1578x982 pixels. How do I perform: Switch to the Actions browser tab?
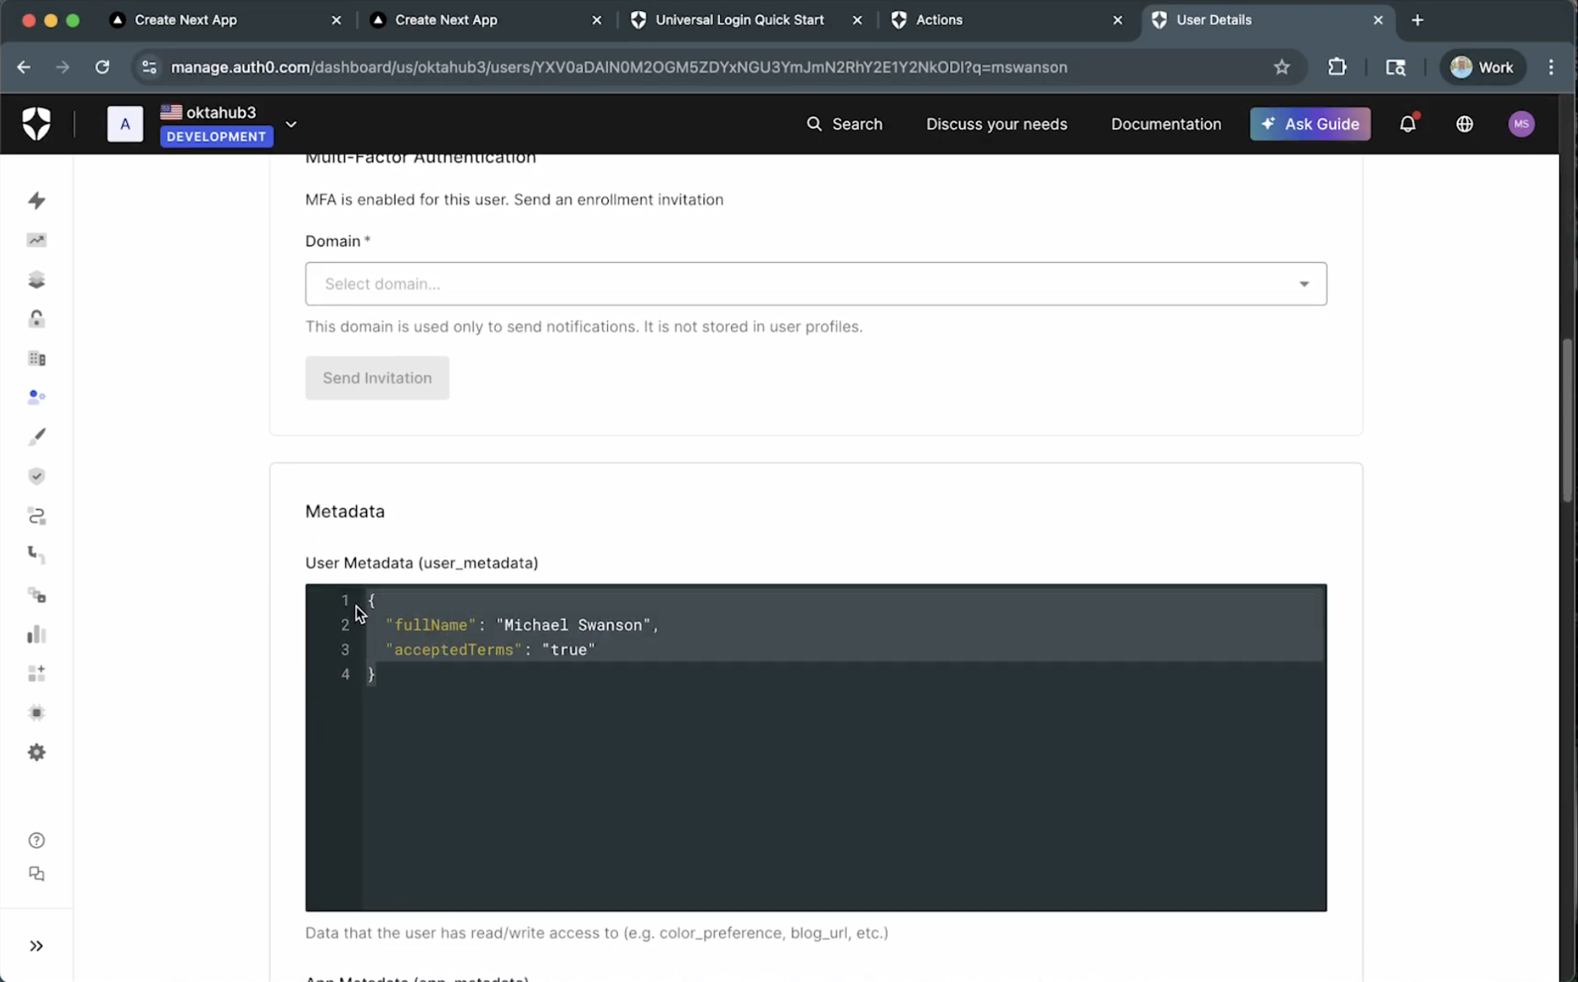tap(938, 20)
